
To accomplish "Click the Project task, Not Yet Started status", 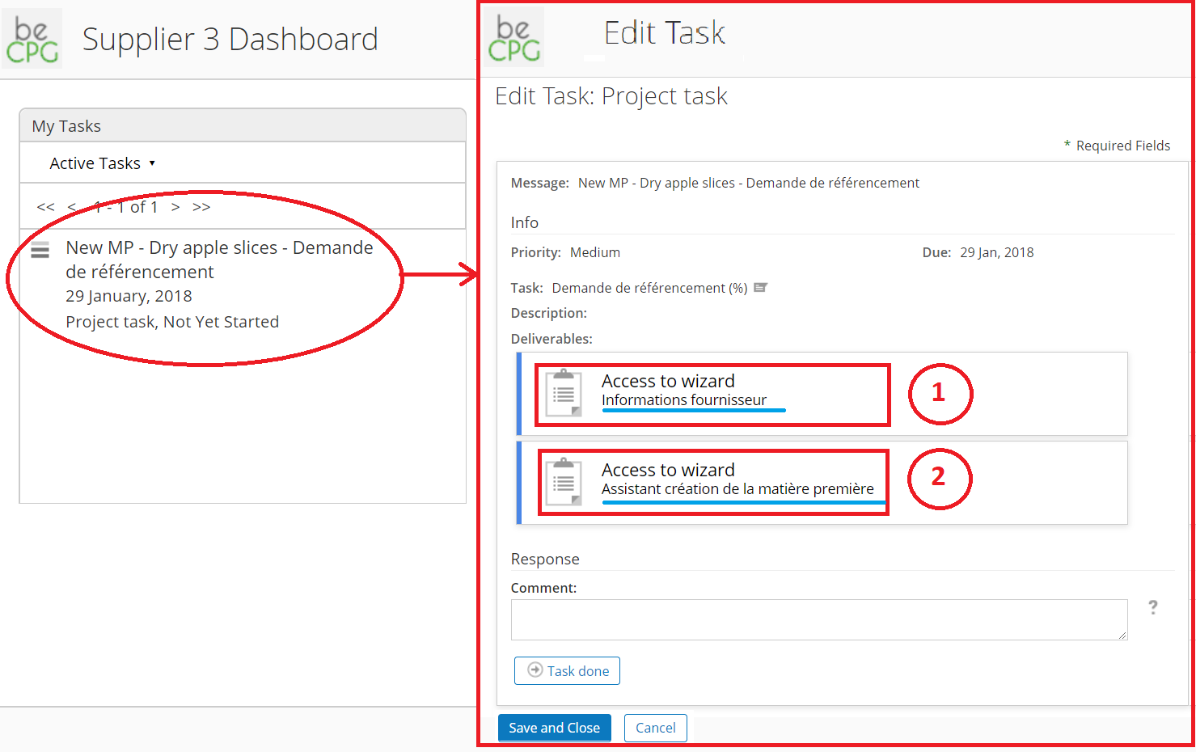I will pyautogui.click(x=172, y=322).
